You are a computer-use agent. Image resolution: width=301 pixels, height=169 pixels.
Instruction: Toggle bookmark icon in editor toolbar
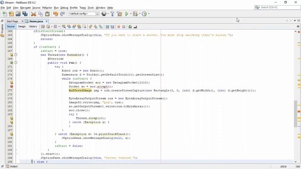click(101, 27)
